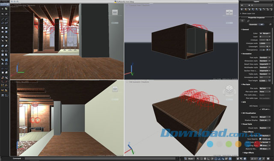Pick the Rectangle tool

[6, 28]
